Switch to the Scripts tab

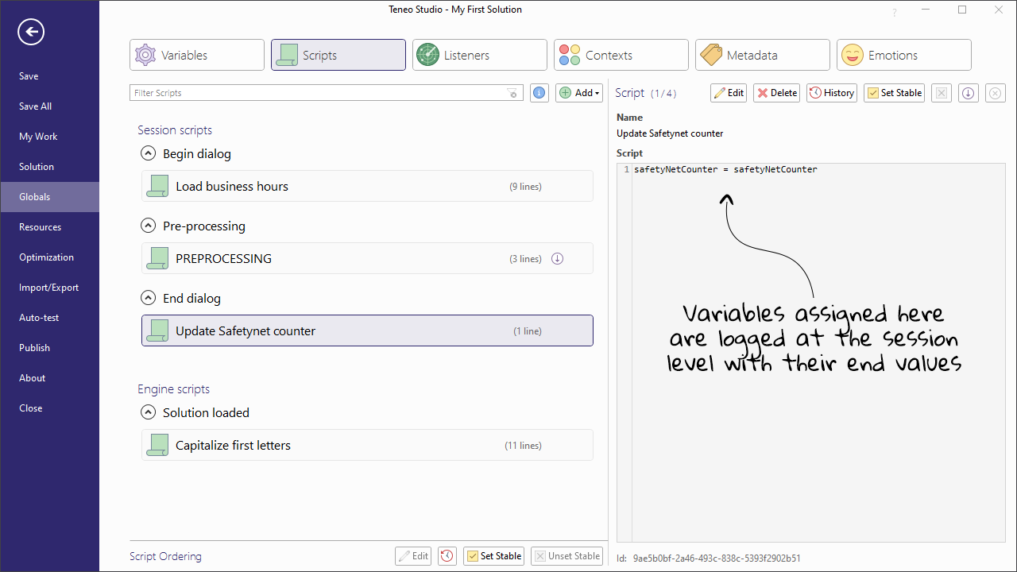338,54
